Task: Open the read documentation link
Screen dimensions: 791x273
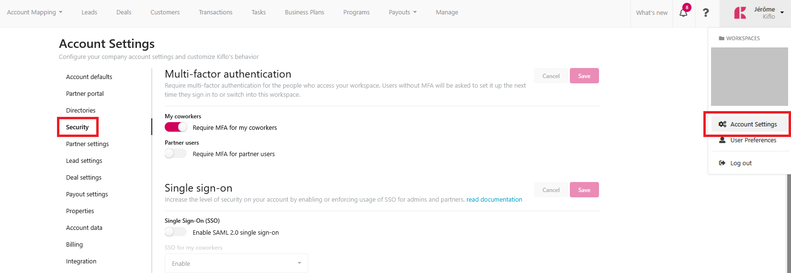Action: (x=494, y=199)
